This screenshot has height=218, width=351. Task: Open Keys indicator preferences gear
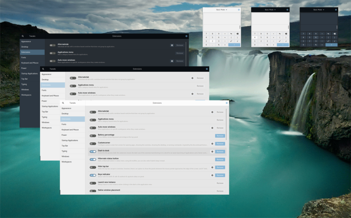click(212, 175)
